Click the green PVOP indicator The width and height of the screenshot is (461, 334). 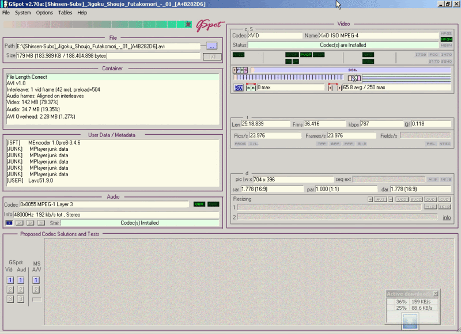[x=306, y=55]
